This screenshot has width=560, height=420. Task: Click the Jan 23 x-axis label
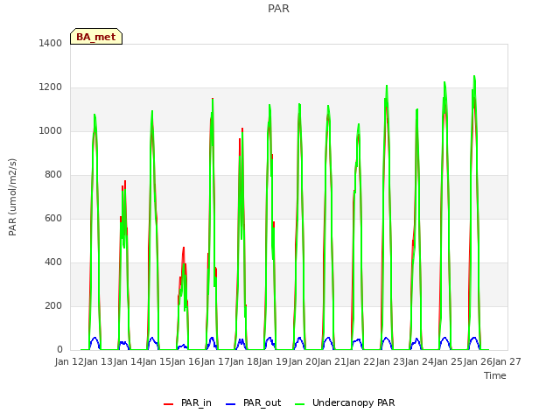(390, 361)
